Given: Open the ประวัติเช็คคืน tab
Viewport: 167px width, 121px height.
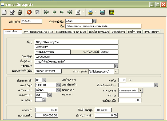Looking at the screenshot, I should coord(118,32).
